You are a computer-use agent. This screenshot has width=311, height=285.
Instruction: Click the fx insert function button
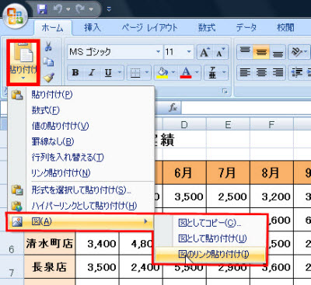[x=173, y=107]
